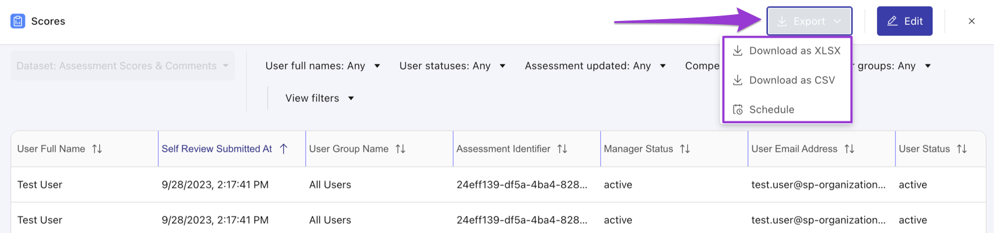This screenshot has width=994, height=233.
Task: Click first row's test.user@sp-organization email
Action: pos(818,185)
